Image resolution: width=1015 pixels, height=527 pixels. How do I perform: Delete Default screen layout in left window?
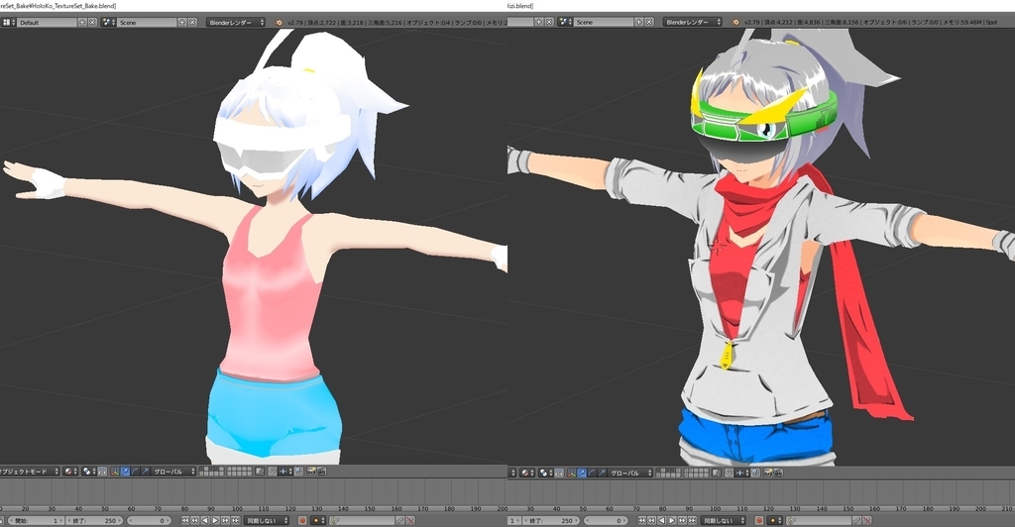(x=92, y=22)
